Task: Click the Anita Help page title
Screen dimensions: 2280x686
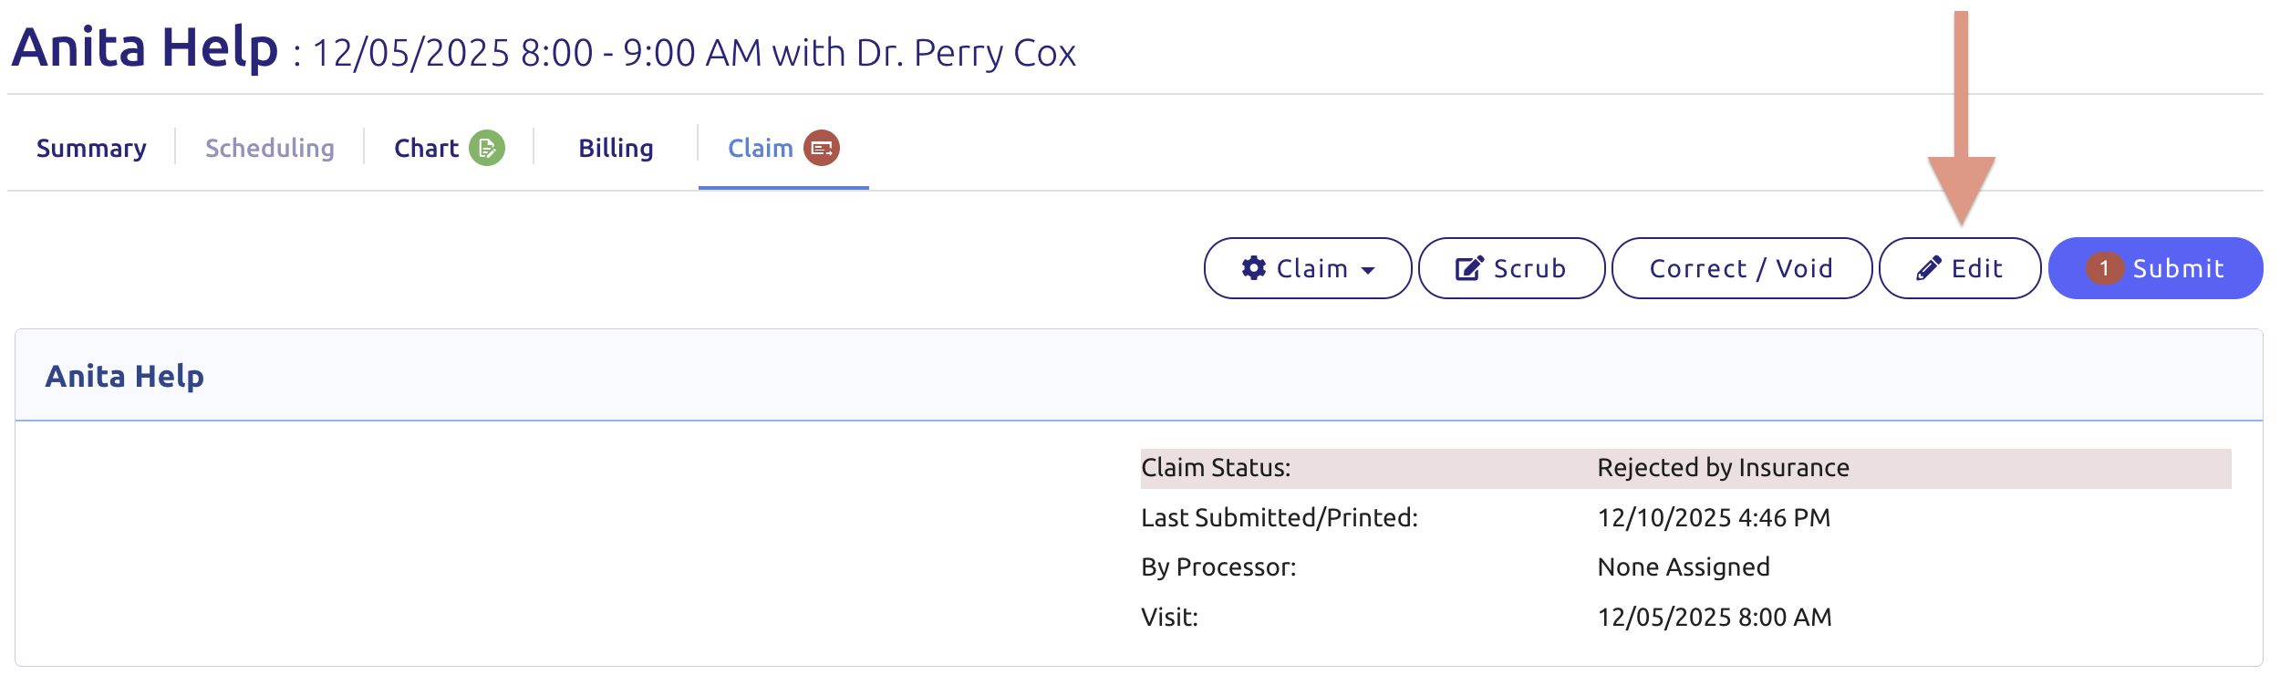Action: click(x=145, y=47)
